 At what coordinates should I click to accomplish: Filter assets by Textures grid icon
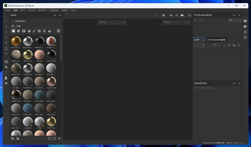(44, 31)
